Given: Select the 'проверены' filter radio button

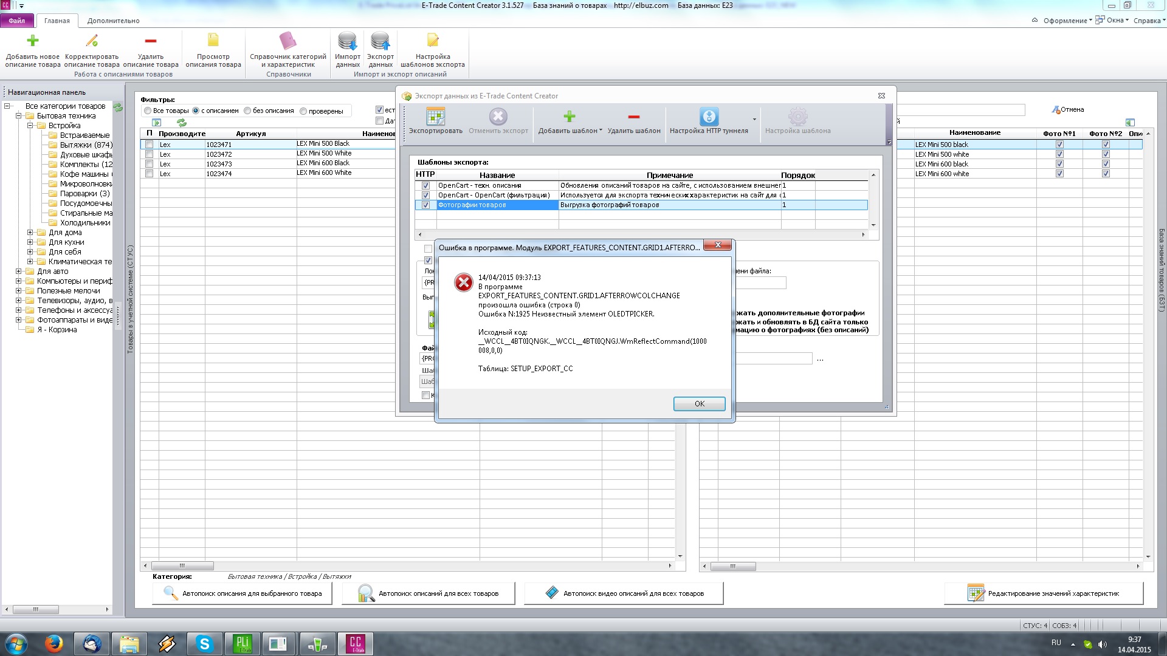Looking at the screenshot, I should [303, 111].
